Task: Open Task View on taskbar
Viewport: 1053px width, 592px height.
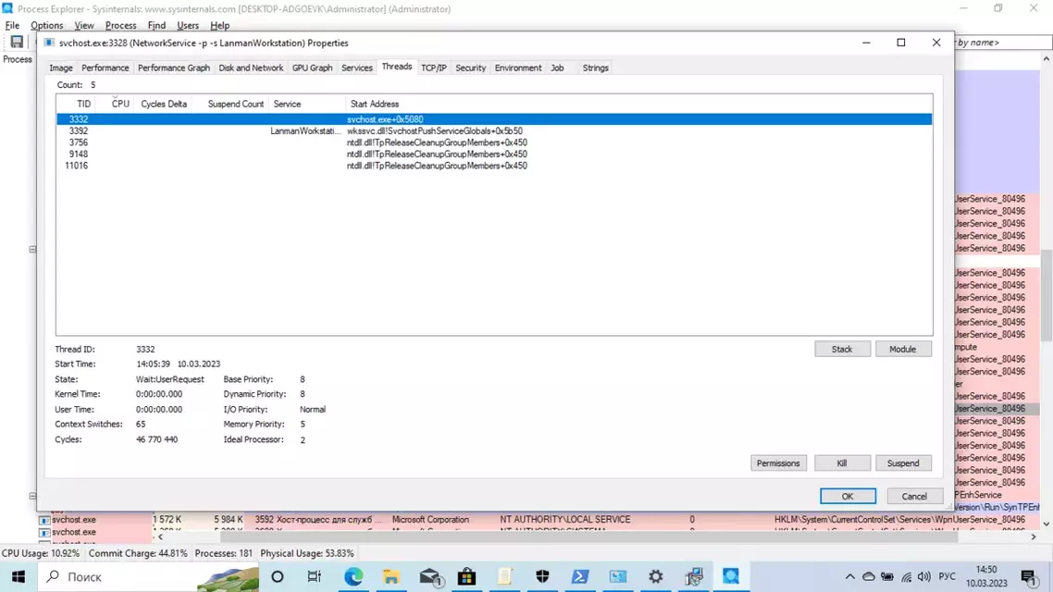Action: click(314, 576)
